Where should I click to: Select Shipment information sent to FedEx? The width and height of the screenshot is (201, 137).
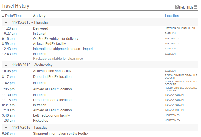(60, 134)
